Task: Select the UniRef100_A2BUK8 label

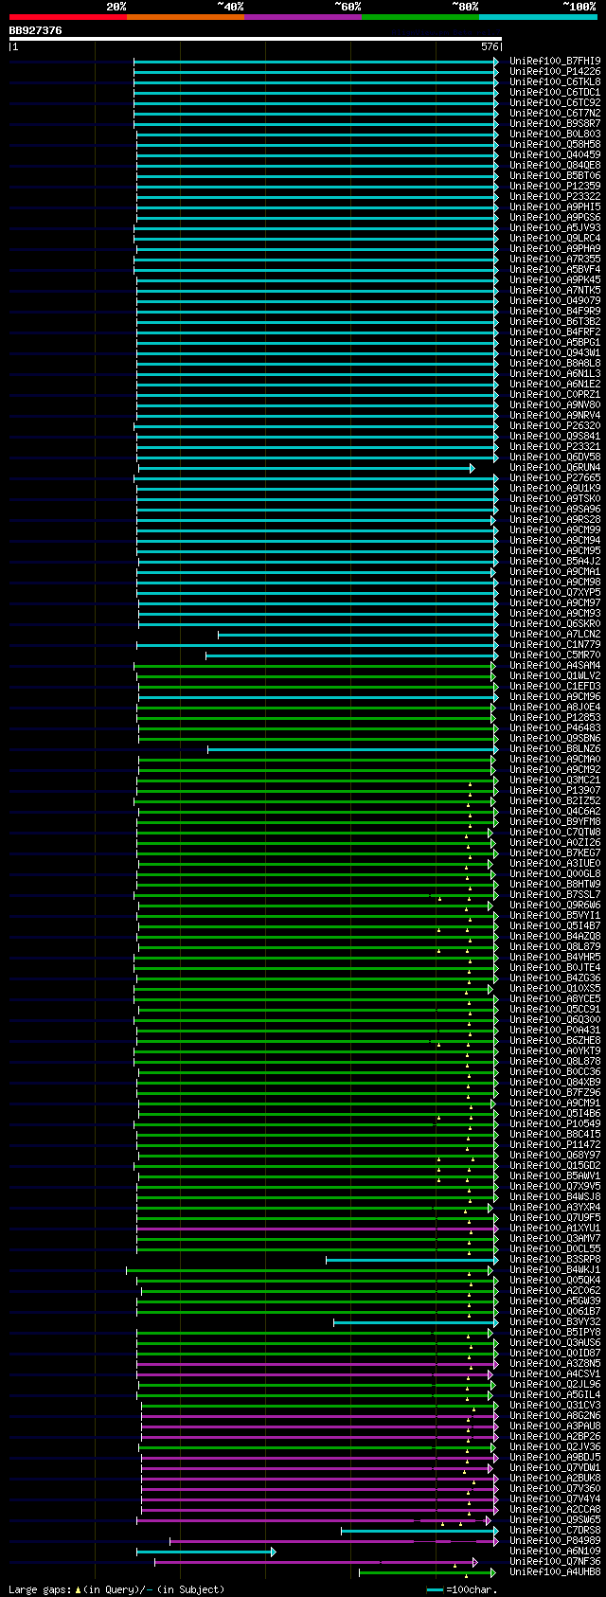Action: pyautogui.click(x=555, y=1478)
